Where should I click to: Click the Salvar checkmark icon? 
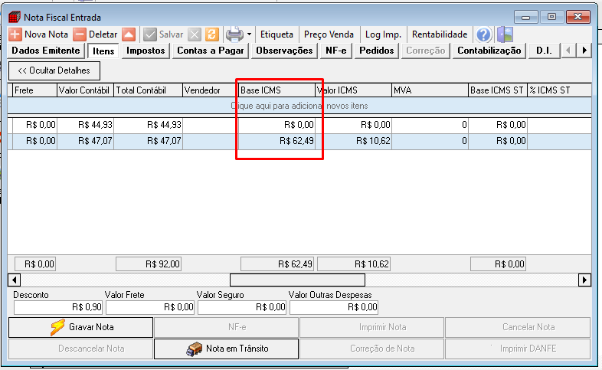click(x=149, y=34)
